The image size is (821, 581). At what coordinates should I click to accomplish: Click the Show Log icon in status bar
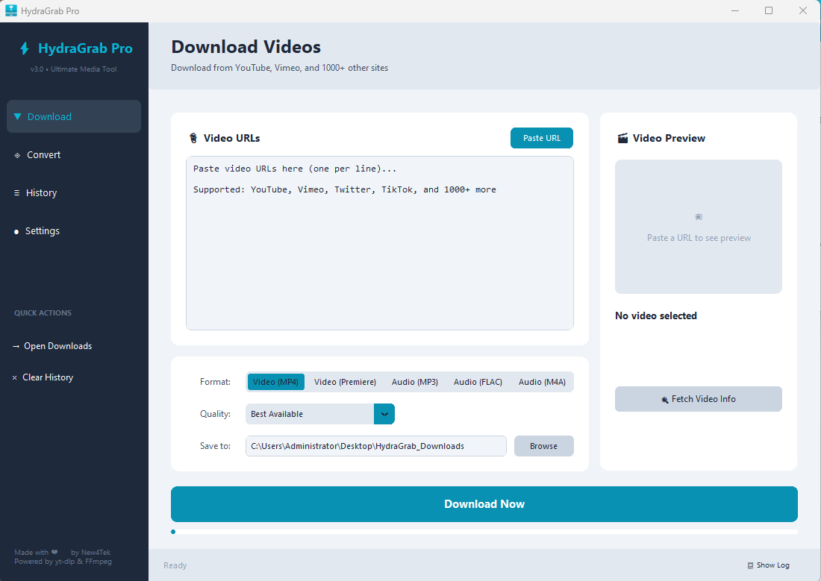pos(751,565)
